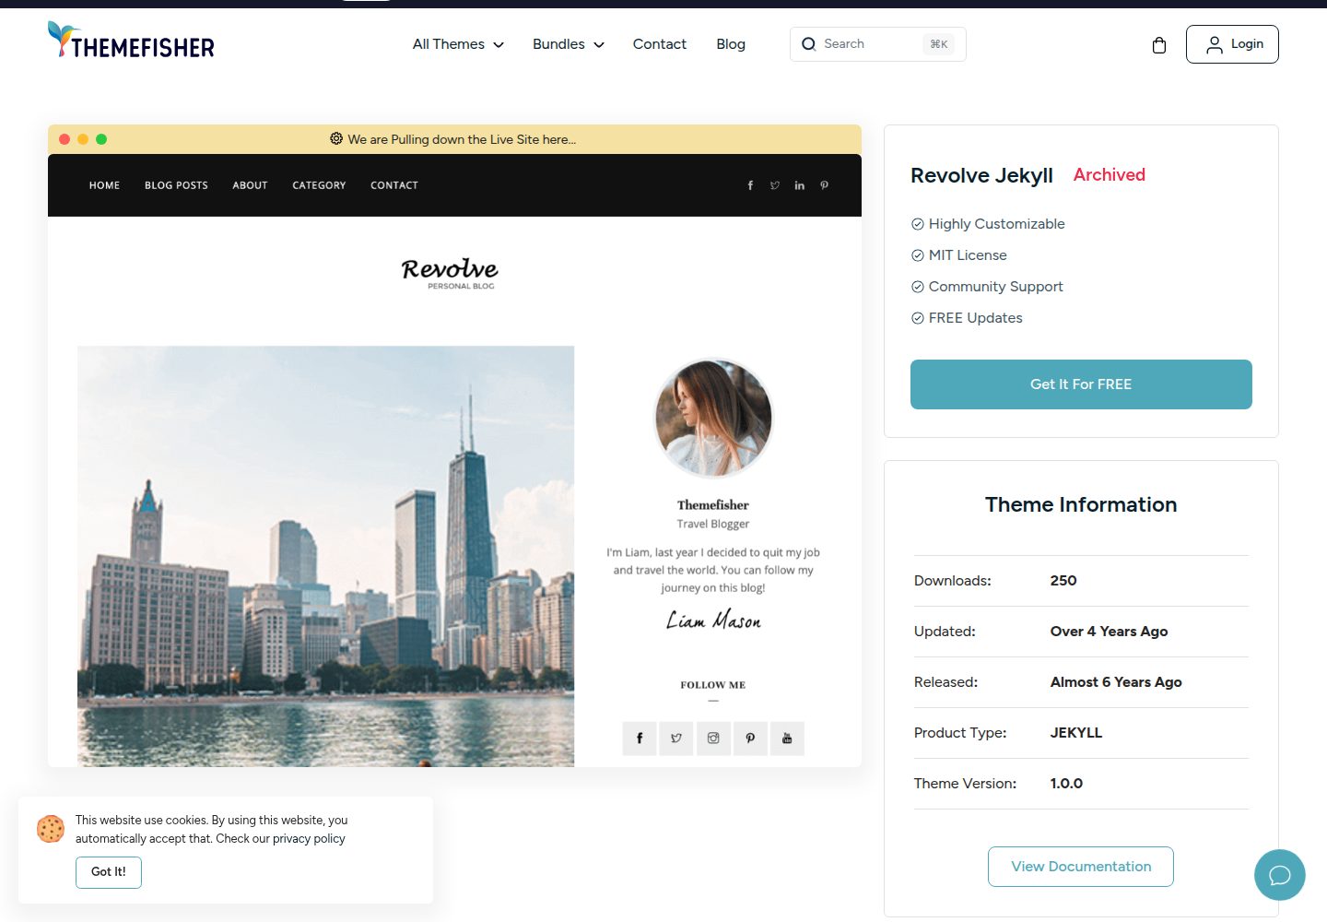Click Pinterest button under Follow Me

750,739
